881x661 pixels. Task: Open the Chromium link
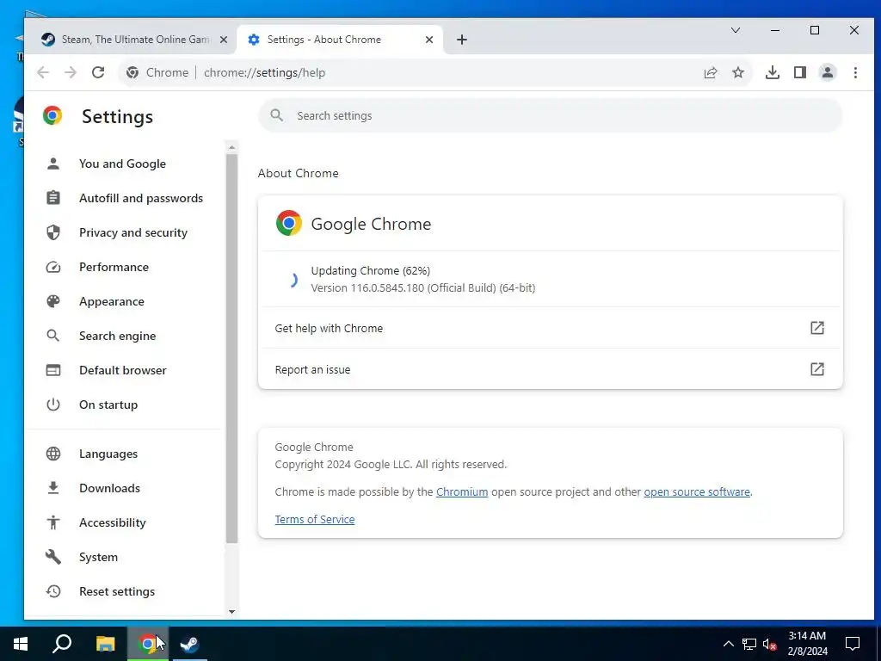click(462, 491)
